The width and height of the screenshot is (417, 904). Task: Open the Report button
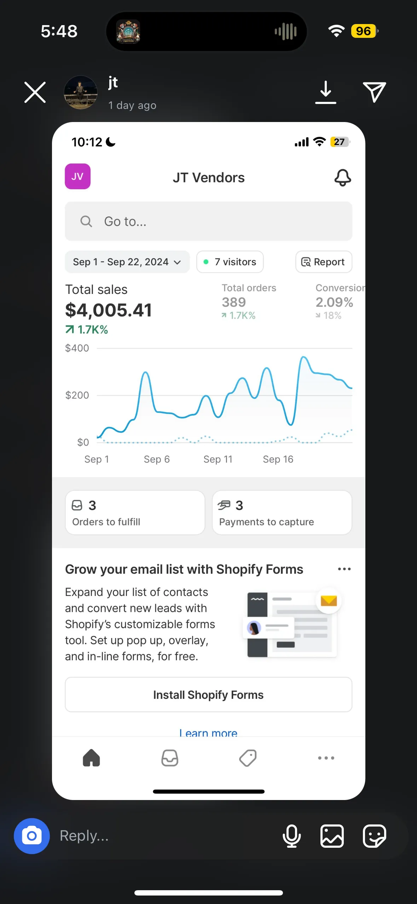[324, 262]
